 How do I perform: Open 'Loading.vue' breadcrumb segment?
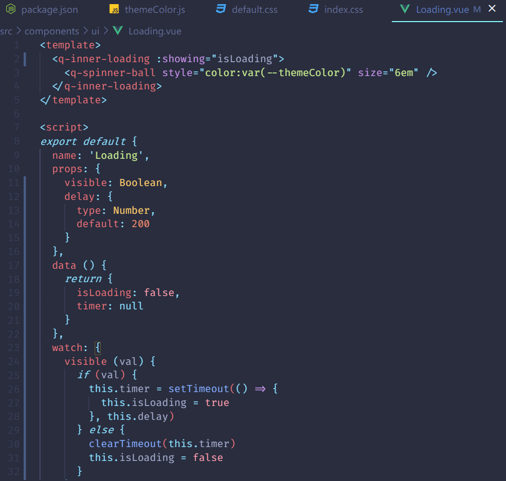[155, 31]
